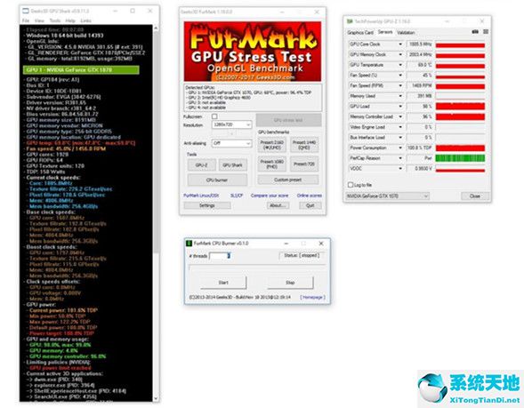Open the Compare your score link
The height and width of the screenshot is (408, 524).
point(270,196)
